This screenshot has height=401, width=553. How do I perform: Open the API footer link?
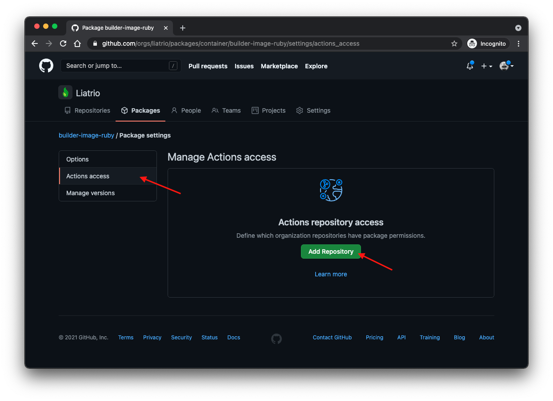401,338
